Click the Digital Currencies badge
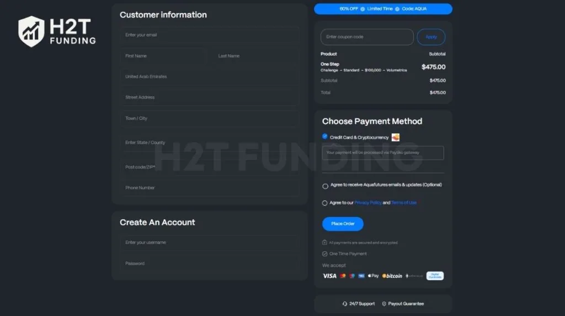Viewport: 565px width, 316px height. (x=435, y=276)
